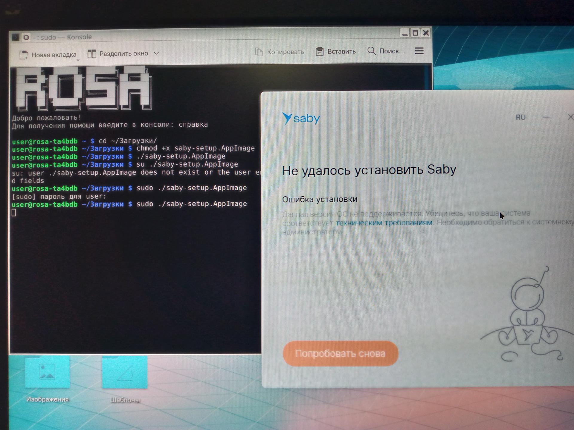Open the technical requirements link (техническим требованиям)
574x430 pixels.
coord(384,223)
